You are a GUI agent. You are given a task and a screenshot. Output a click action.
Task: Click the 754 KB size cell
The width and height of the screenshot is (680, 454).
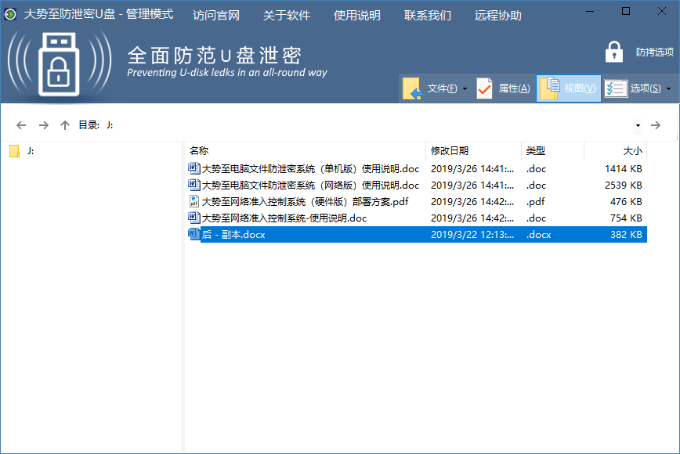point(626,218)
